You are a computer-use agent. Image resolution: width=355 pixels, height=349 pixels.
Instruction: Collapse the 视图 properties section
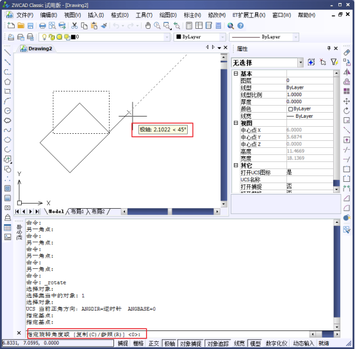[236, 123]
